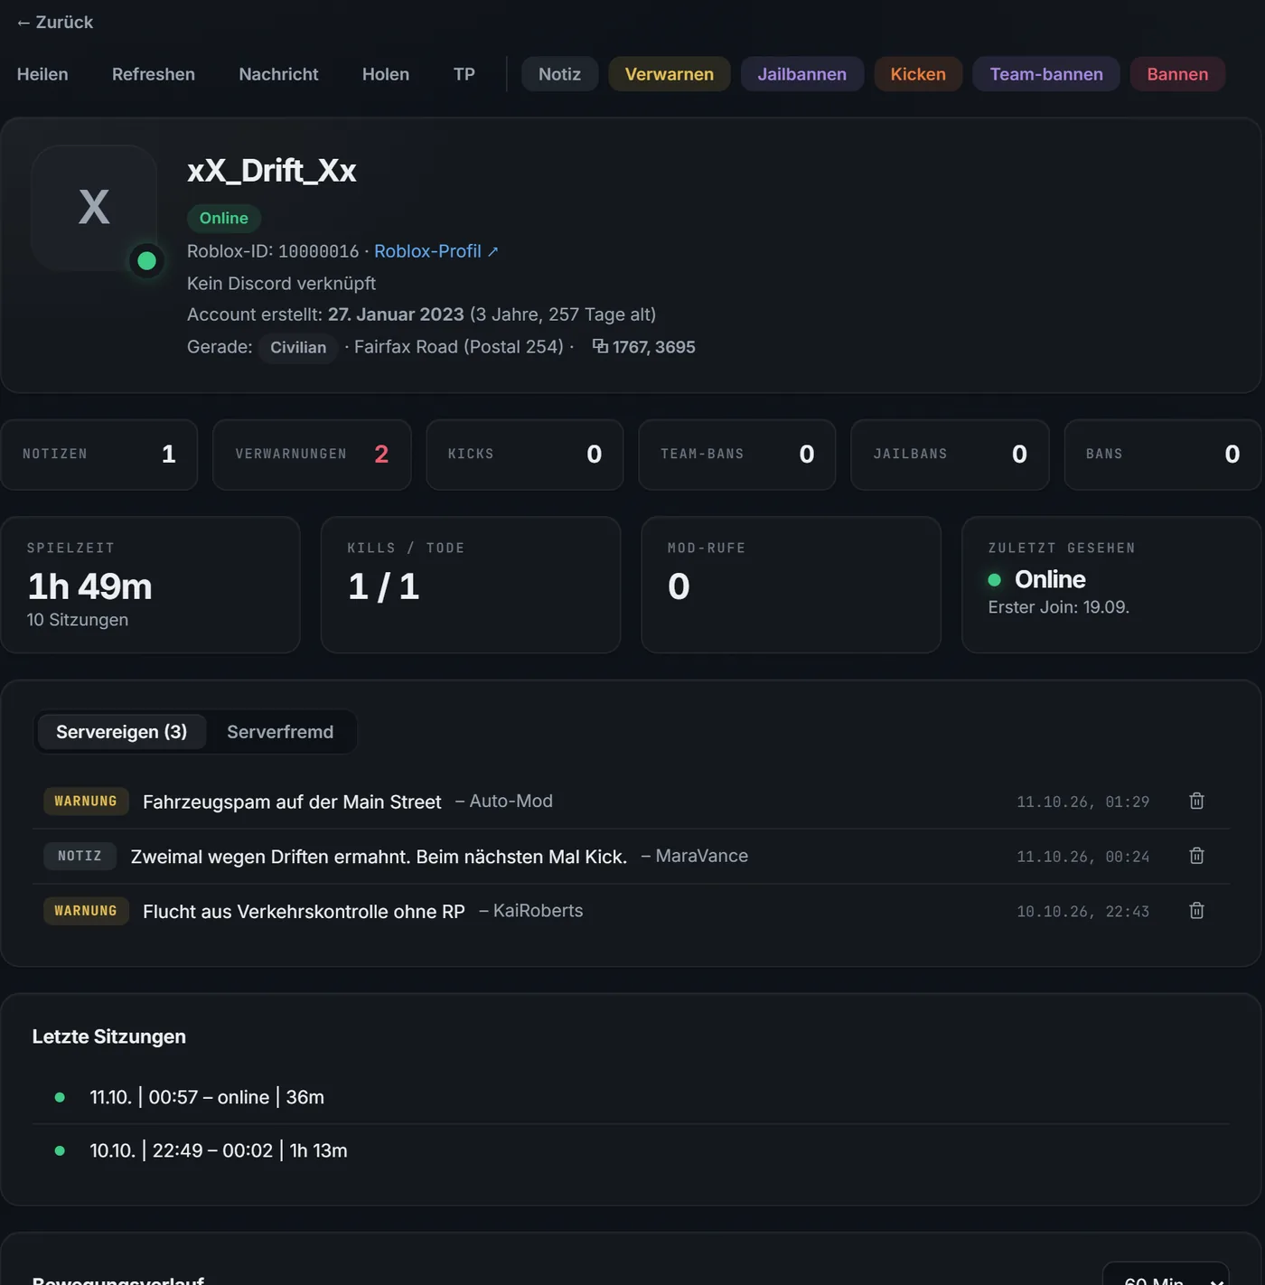This screenshot has height=1285, width=1265.
Task: Click the Civilian team badge
Action: [x=298, y=348]
